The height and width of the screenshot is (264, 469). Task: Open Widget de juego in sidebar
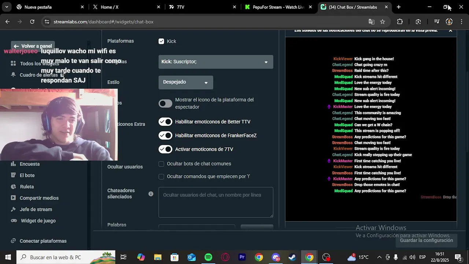coord(38,221)
